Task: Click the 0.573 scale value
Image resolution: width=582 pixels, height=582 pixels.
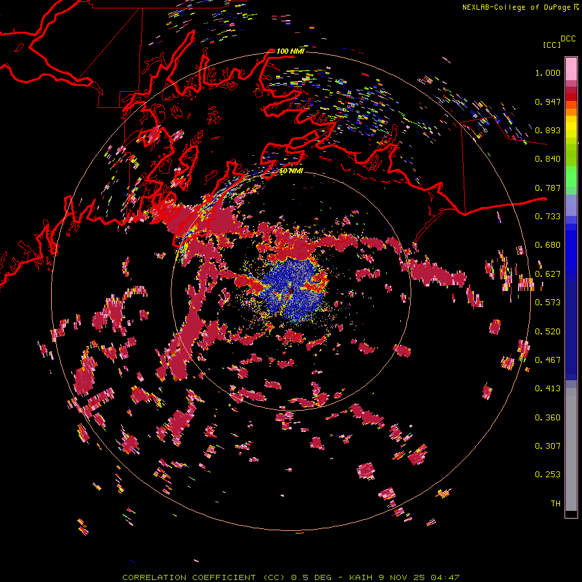Action: click(548, 303)
